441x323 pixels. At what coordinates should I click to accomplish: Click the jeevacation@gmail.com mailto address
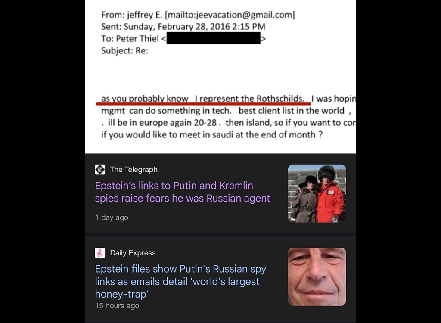(x=230, y=15)
